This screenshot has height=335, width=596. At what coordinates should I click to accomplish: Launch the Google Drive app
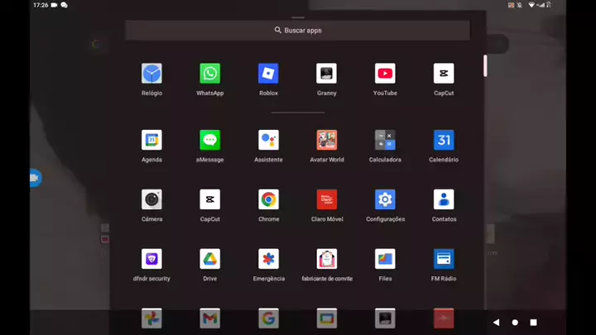[209, 259]
